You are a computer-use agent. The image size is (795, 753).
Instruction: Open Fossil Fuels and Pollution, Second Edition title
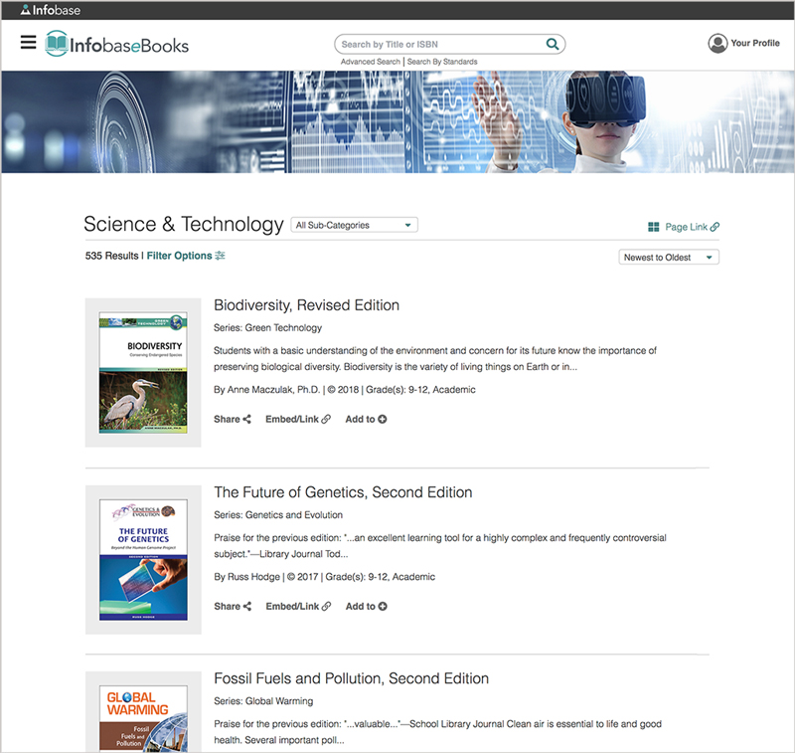[x=352, y=678]
